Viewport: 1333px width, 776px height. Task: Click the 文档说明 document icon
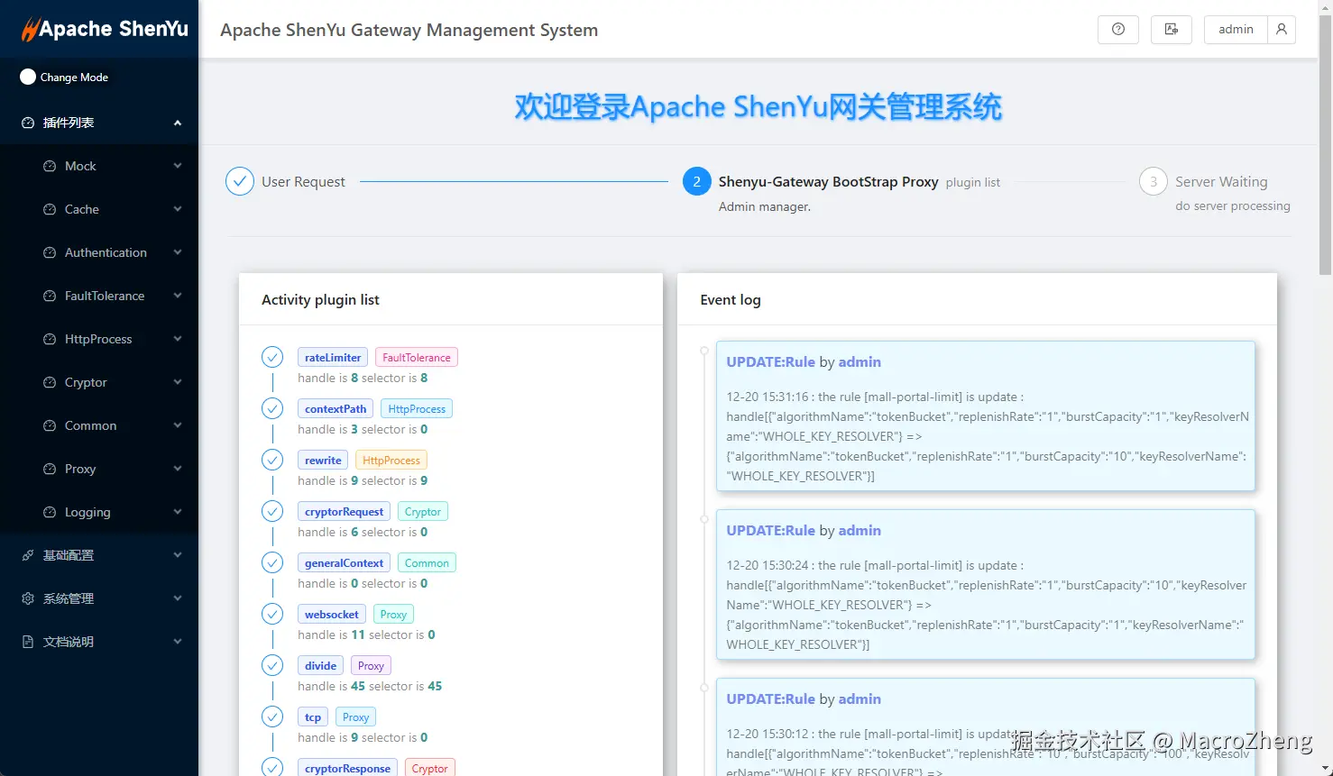28,642
